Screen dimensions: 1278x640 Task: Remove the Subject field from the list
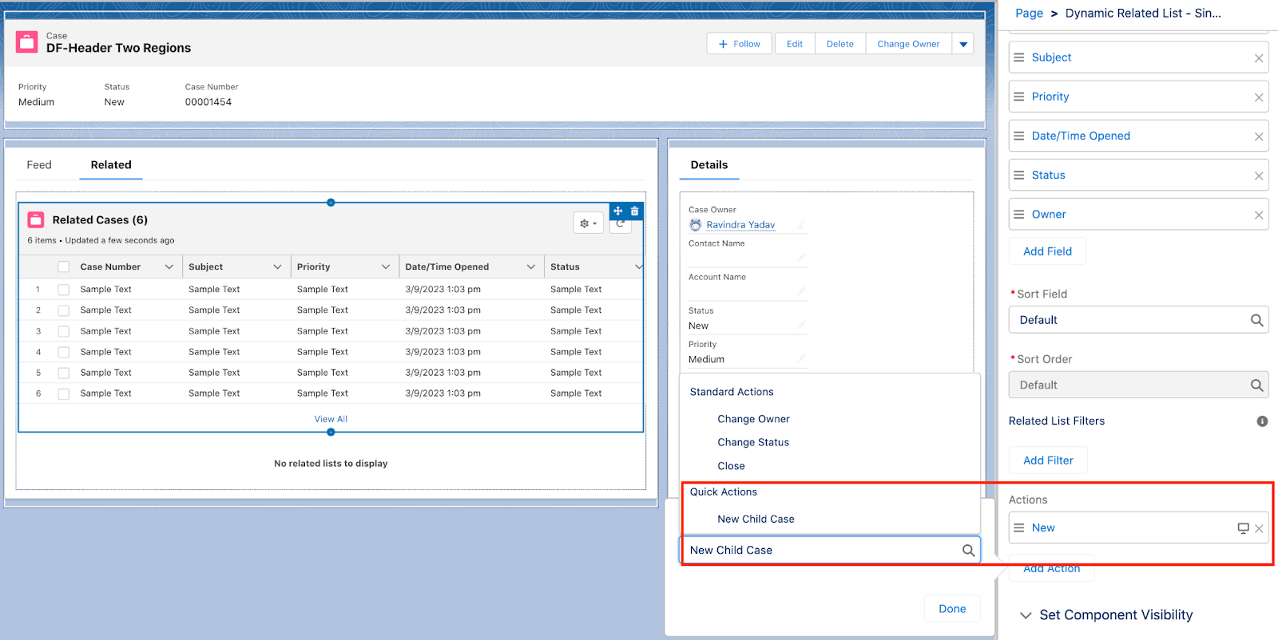[x=1259, y=58]
